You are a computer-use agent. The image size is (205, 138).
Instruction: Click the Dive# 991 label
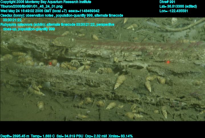(167, 2)
